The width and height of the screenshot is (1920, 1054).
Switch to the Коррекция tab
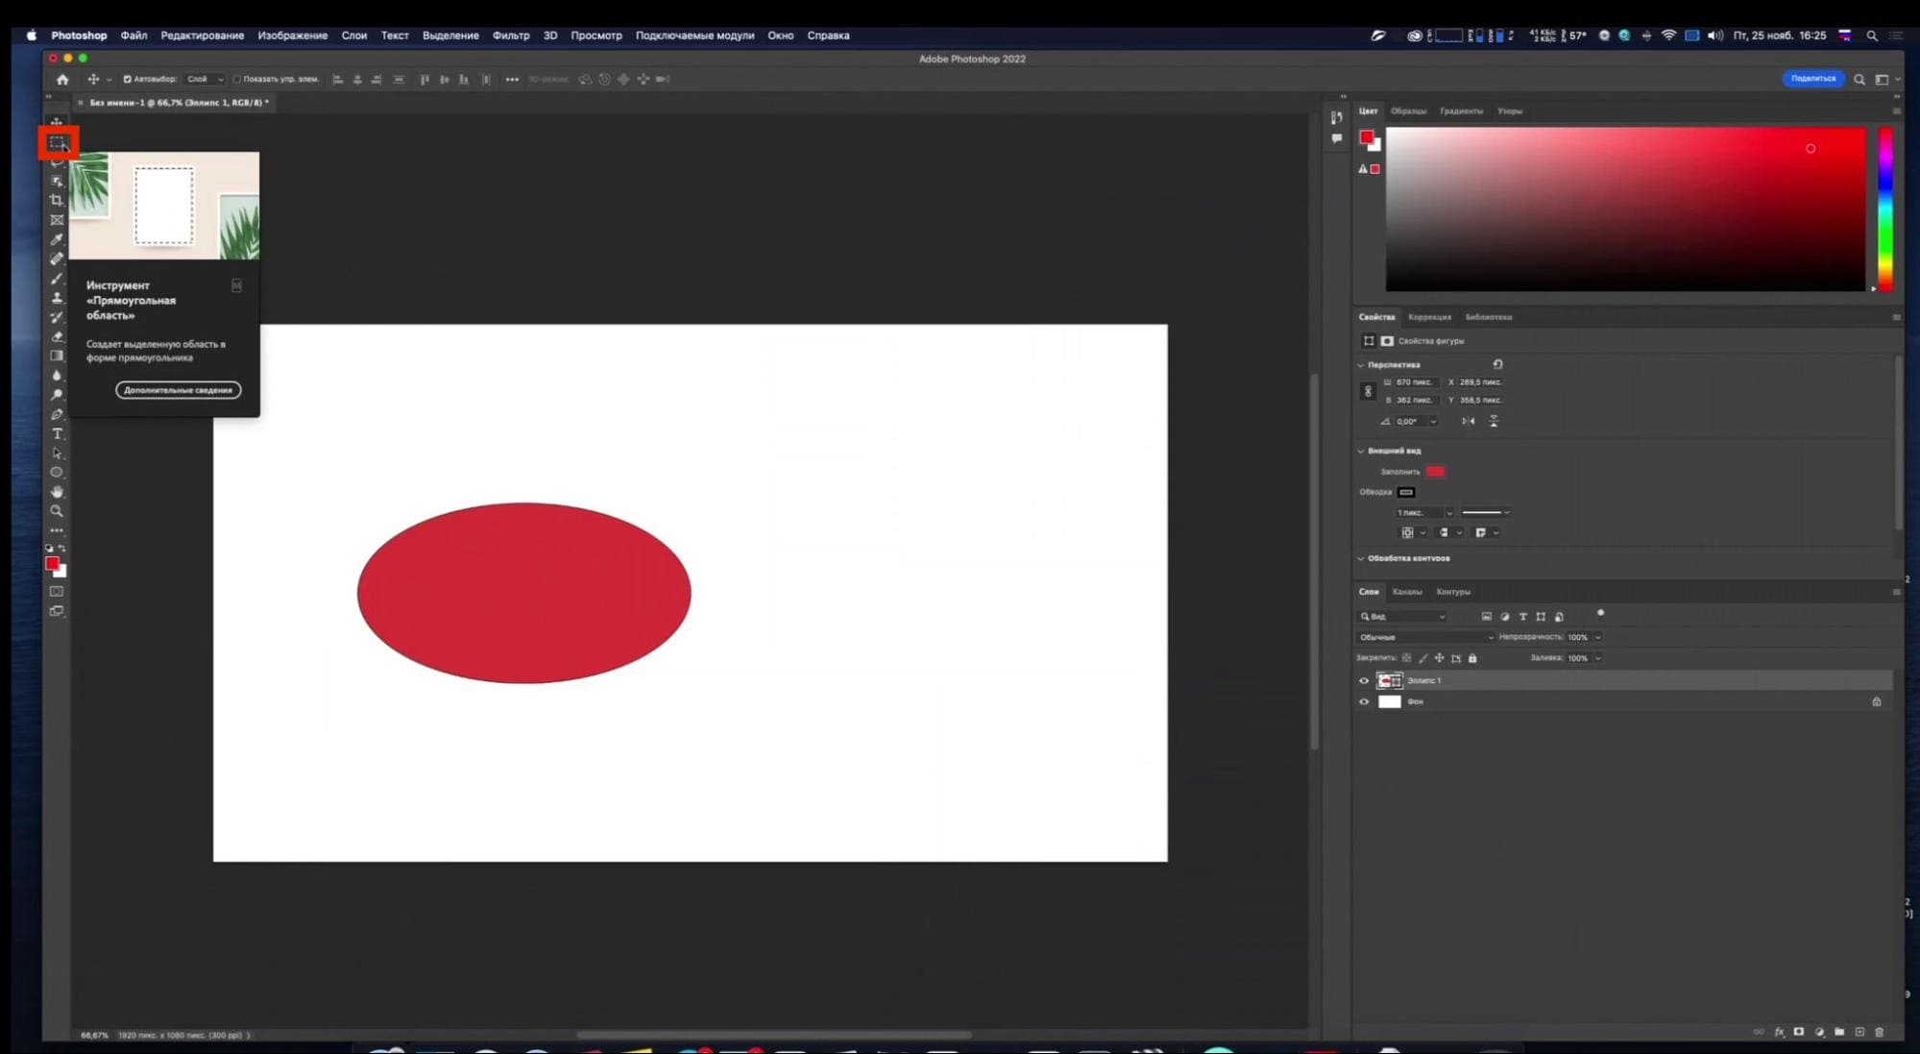pos(1429,317)
